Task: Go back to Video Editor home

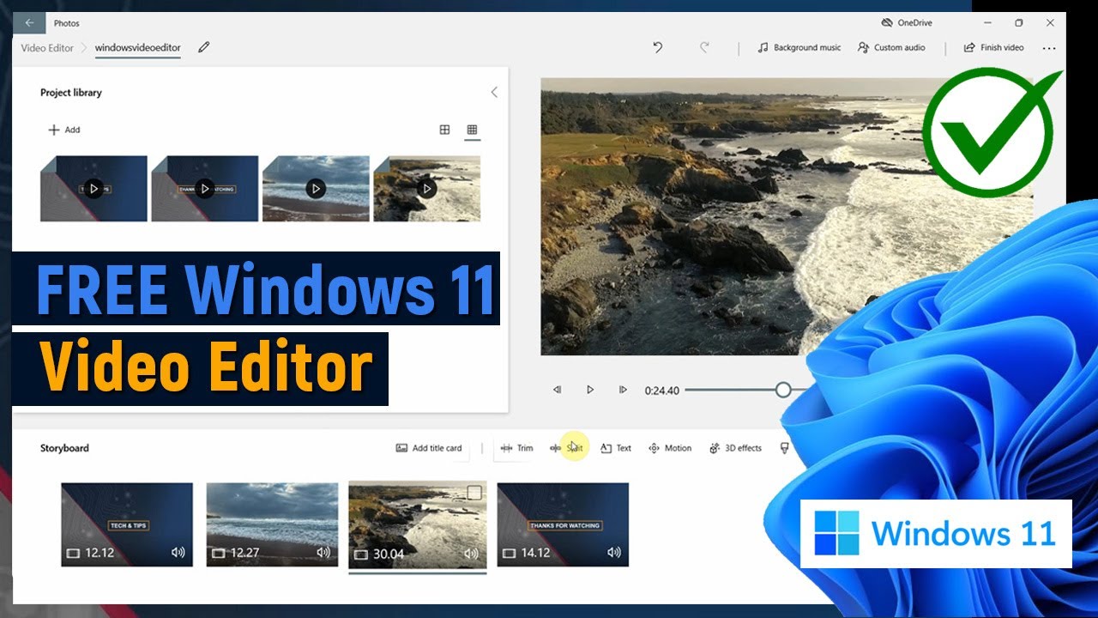Action: [47, 48]
